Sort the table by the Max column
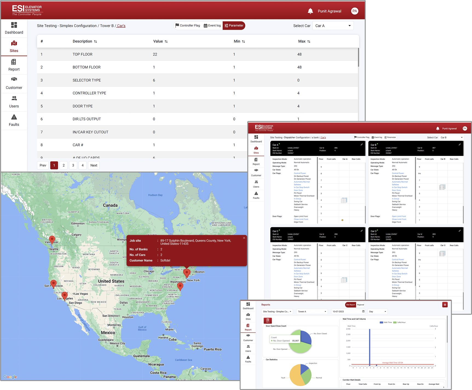The image size is (472, 390). tap(304, 41)
